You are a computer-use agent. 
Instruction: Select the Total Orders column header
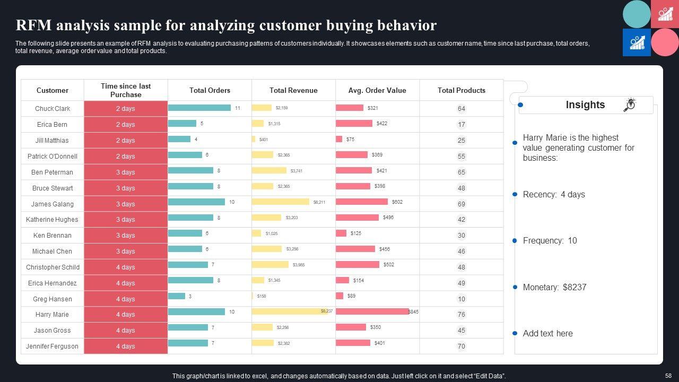210,90
